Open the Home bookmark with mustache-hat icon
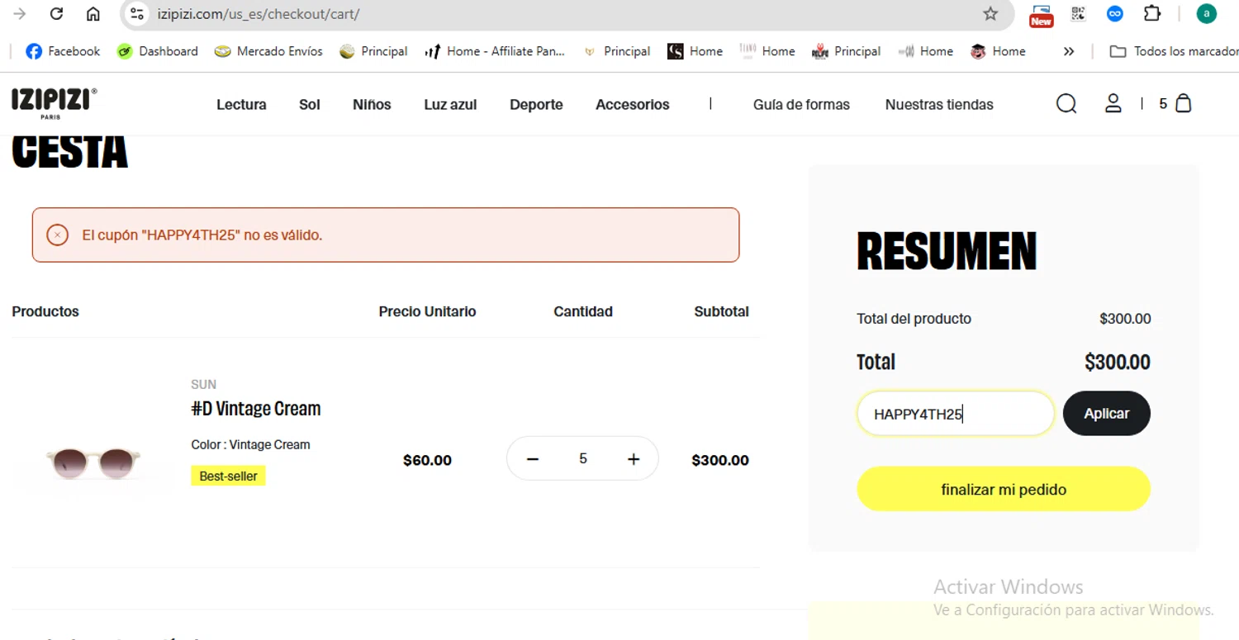 [x=999, y=51]
